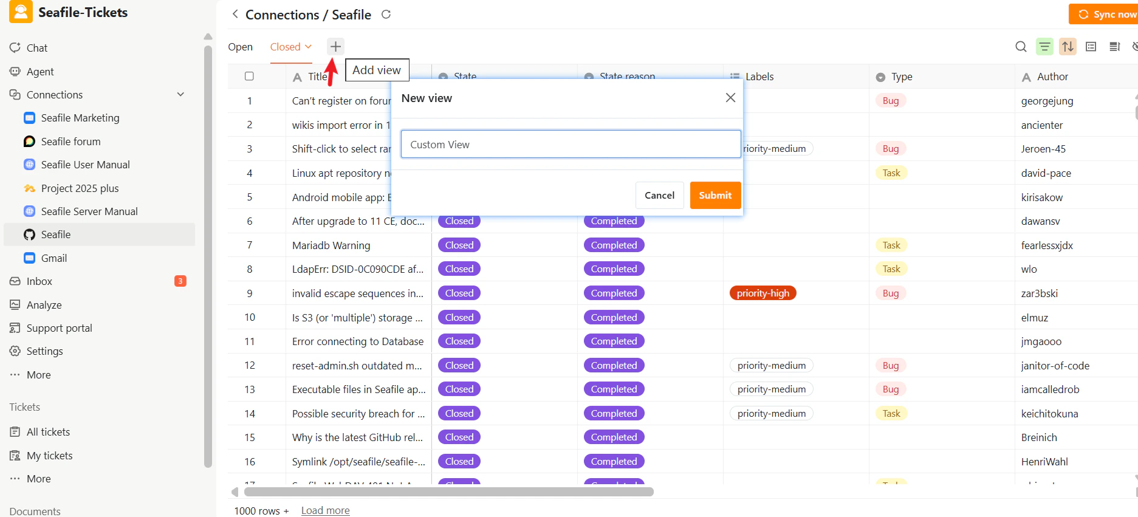This screenshot has height=517, width=1138.
Task: Click author 'janitor-of-code'
Action: 1055,366
